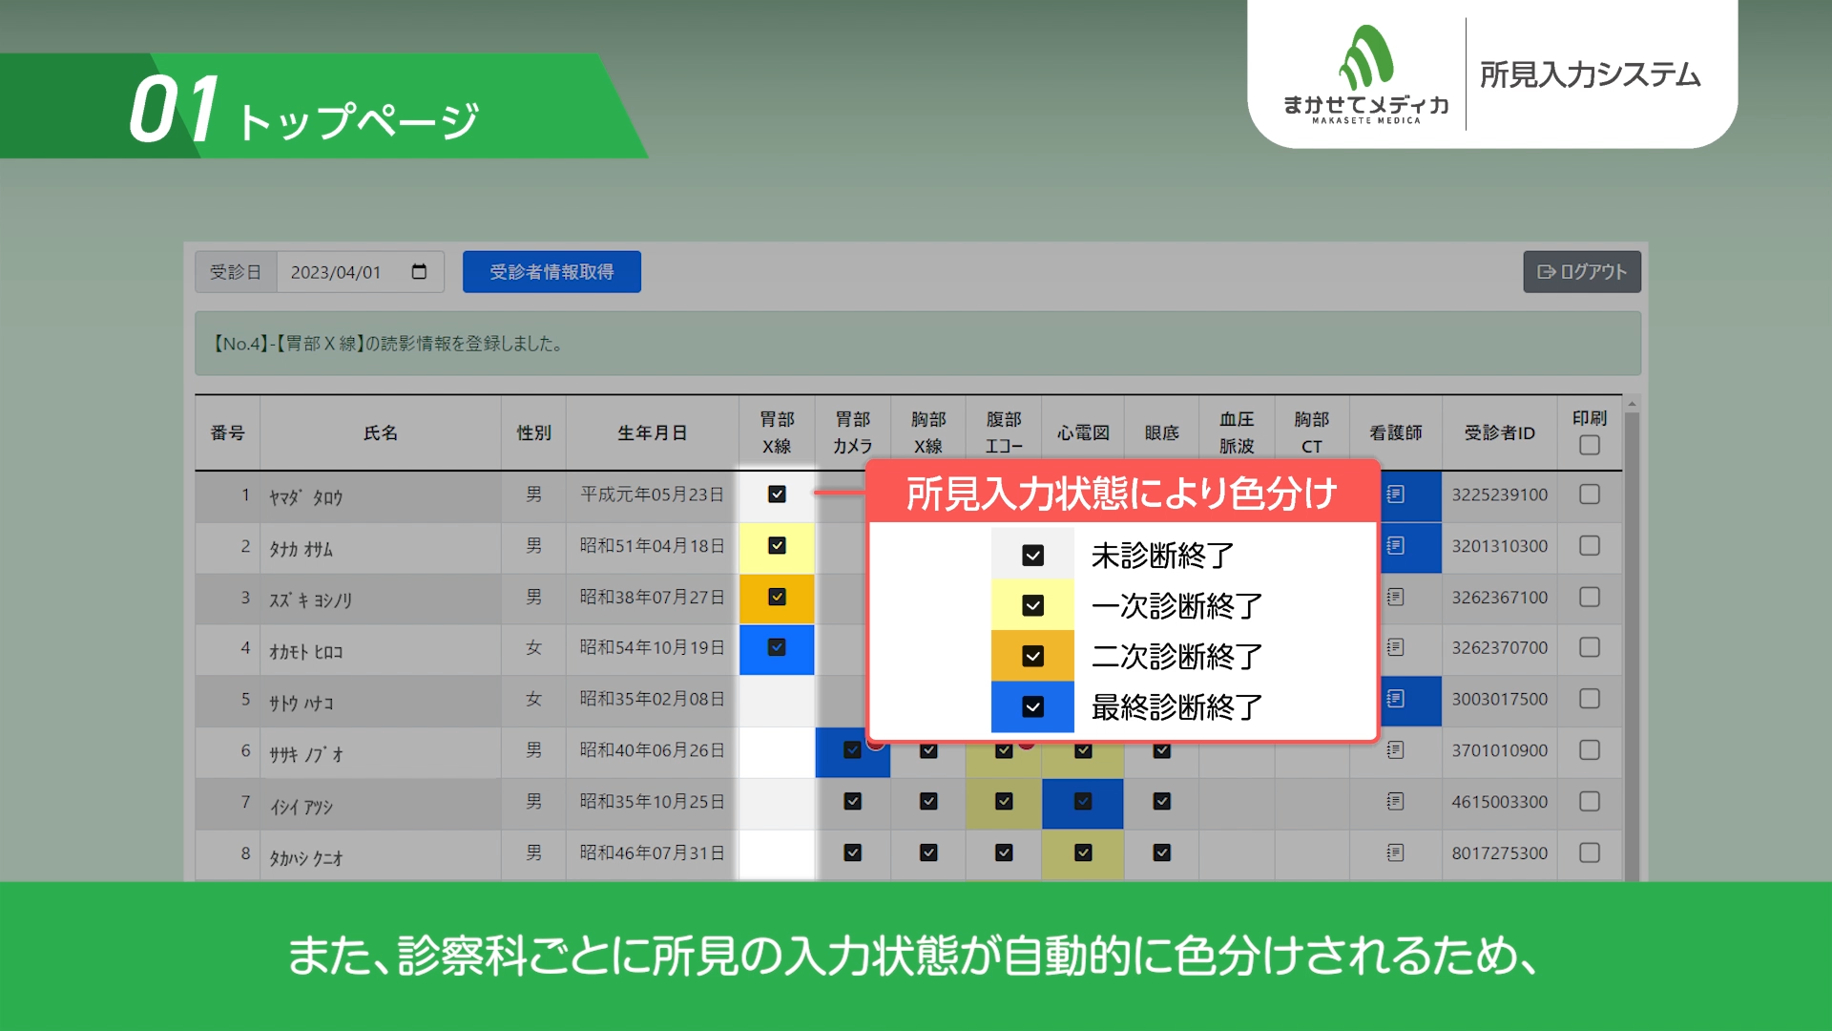Screen dimensions: 1832x1031
Task: Click the ログアウト button
Action: pos(1581,272)
